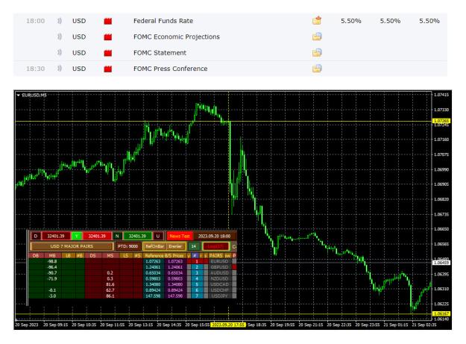Image resolution: width=466 pixels, height=344 pixels.
Task: Click the PTD: 9000 field
Action: point(127,246)
